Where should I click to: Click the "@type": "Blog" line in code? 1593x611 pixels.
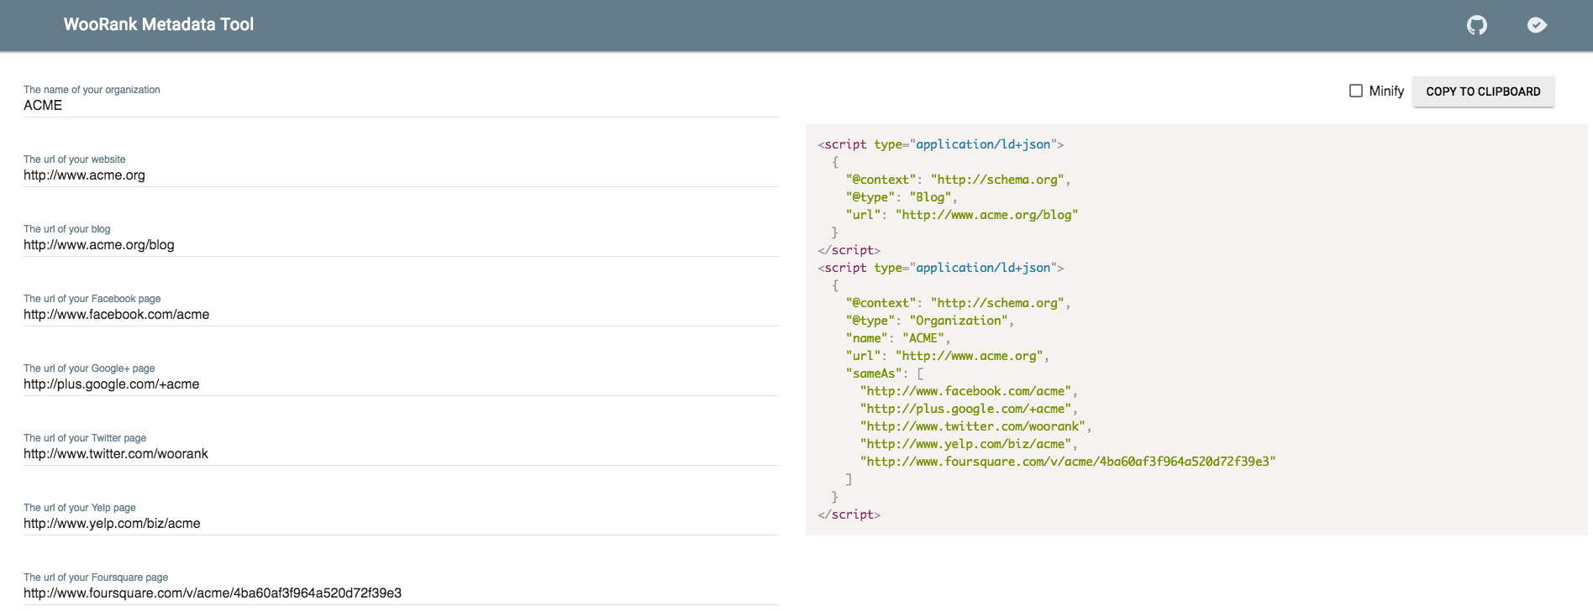point(901,197)
